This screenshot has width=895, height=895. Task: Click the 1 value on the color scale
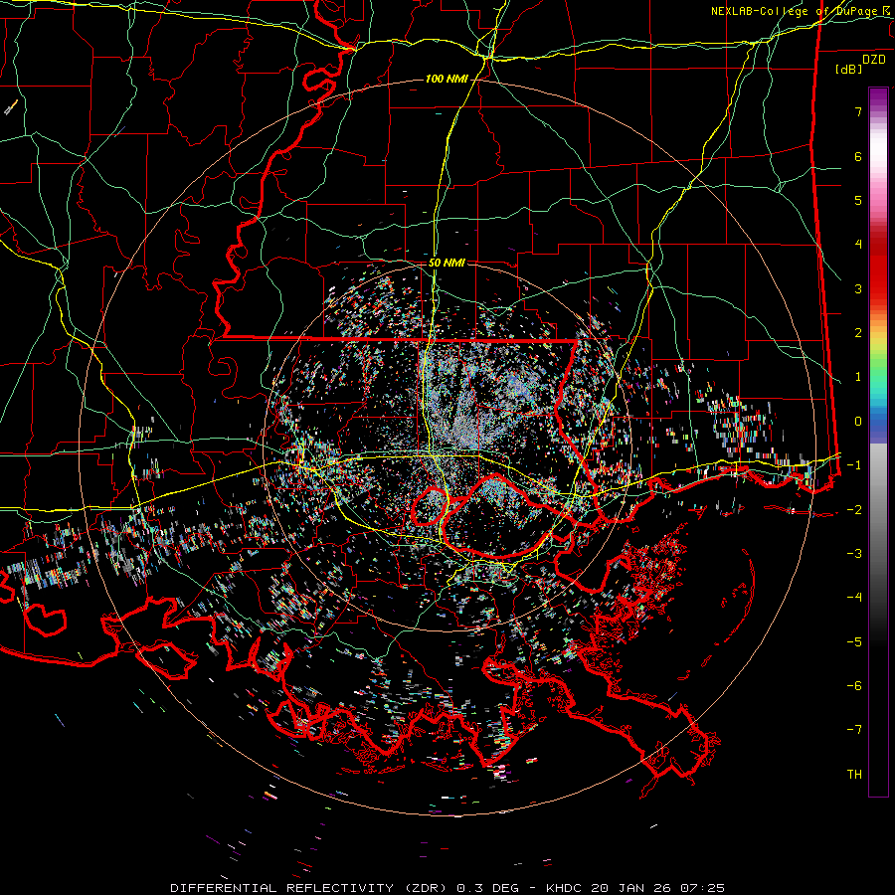858,377
